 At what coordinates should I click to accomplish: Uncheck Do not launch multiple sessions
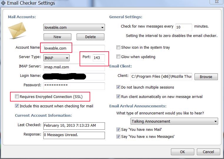point(118,87)
